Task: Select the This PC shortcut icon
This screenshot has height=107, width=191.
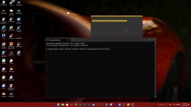Action: click(4, 54)
